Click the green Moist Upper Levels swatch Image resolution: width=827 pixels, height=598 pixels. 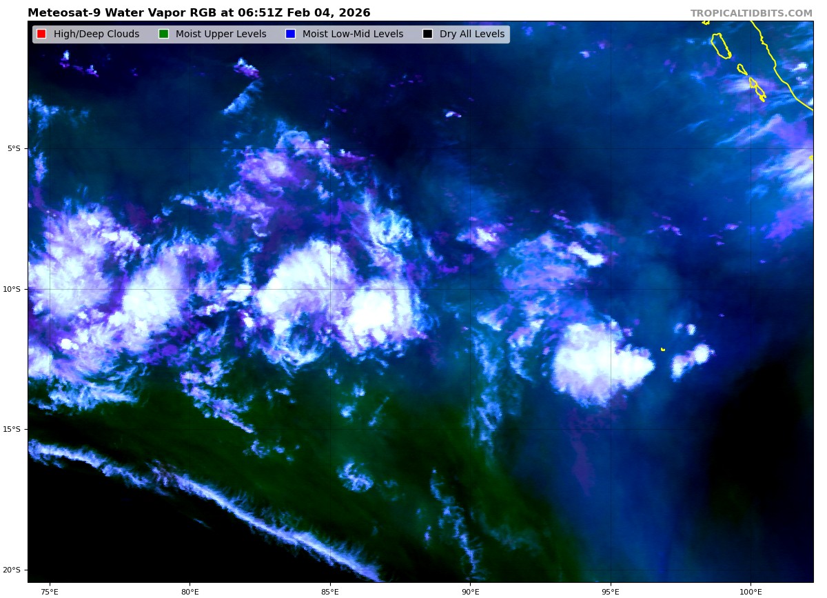163,34
